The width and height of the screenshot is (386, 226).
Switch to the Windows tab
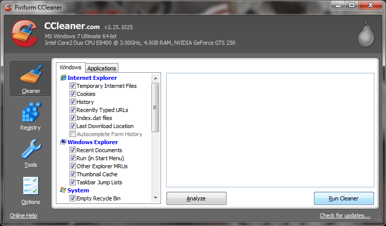click(x=70, y=67)
